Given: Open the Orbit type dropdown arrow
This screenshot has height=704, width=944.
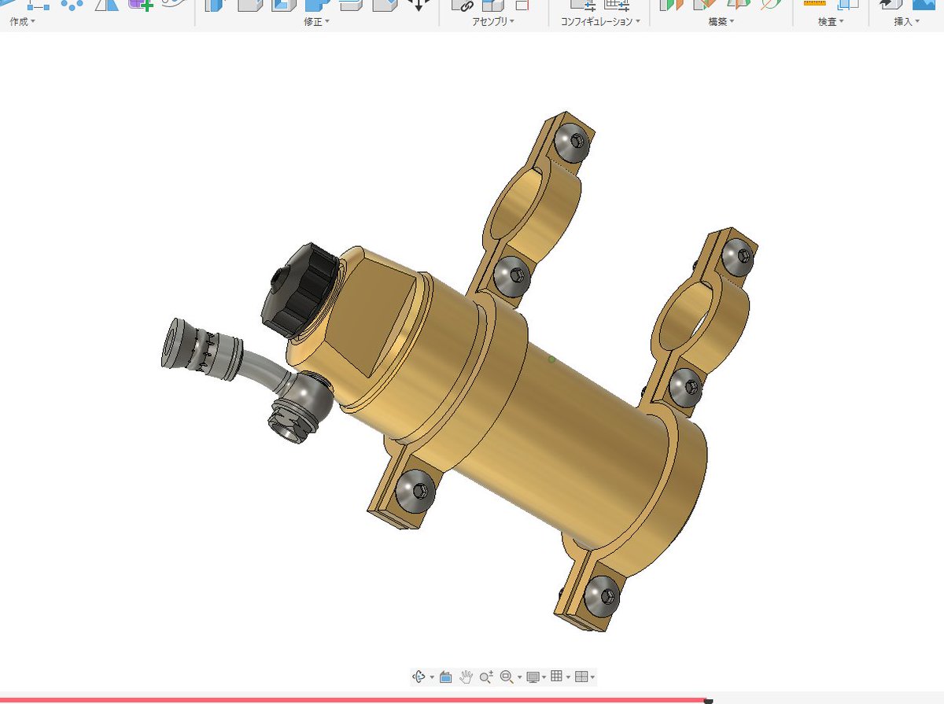Looking at the screenshot, I should click(x=432, y=677).
